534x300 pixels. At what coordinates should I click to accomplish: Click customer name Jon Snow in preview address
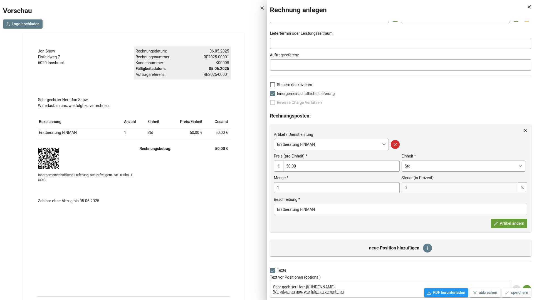(46, 51)
